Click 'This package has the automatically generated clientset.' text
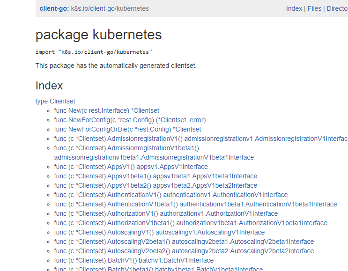348x271 pixels. pos(116,66)
